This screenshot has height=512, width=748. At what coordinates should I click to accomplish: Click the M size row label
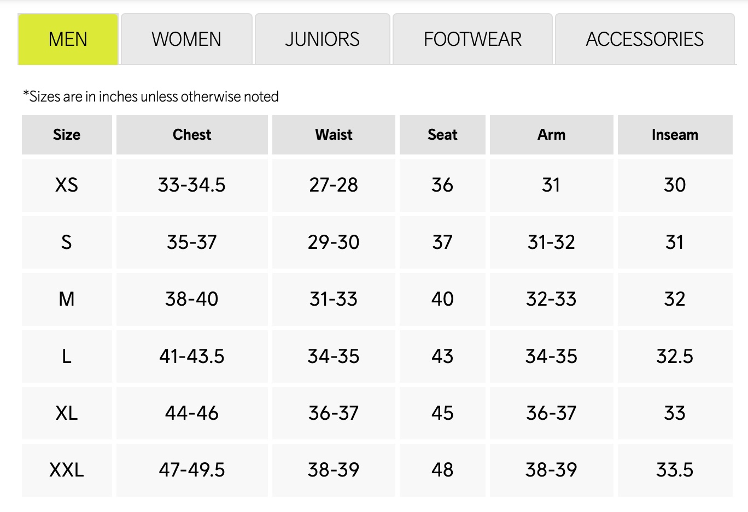pos(67,299)
